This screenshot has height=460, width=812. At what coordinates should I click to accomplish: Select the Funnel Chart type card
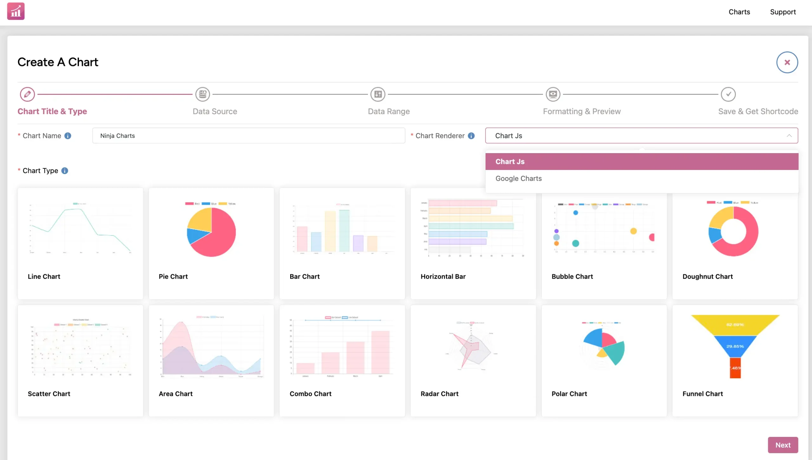click(x=735, y=361)
